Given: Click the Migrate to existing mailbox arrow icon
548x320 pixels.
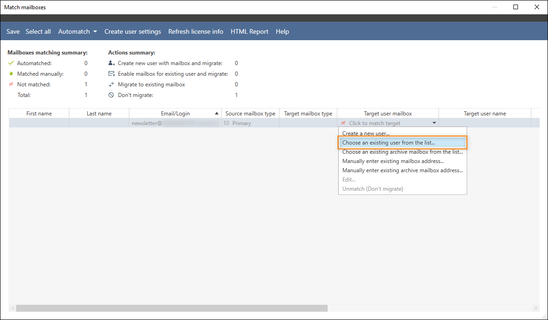Looking at the screenshot, I should pos(111,85).
